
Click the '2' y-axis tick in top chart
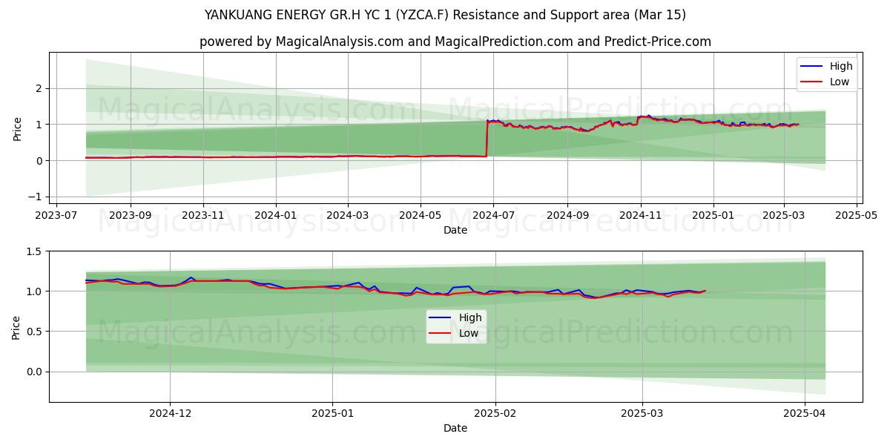click(41, 88)
